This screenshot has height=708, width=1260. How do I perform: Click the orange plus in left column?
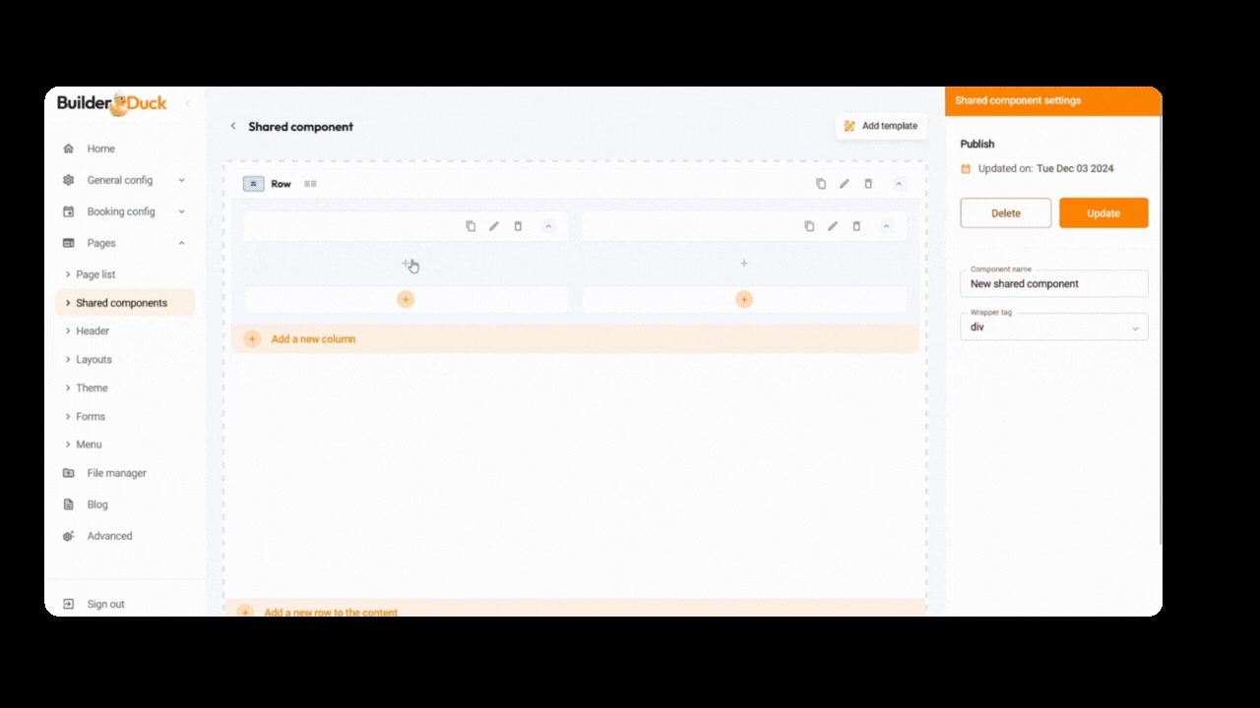point(406,299)
